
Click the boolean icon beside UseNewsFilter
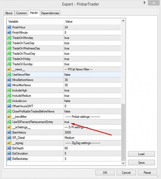(9, 74)
